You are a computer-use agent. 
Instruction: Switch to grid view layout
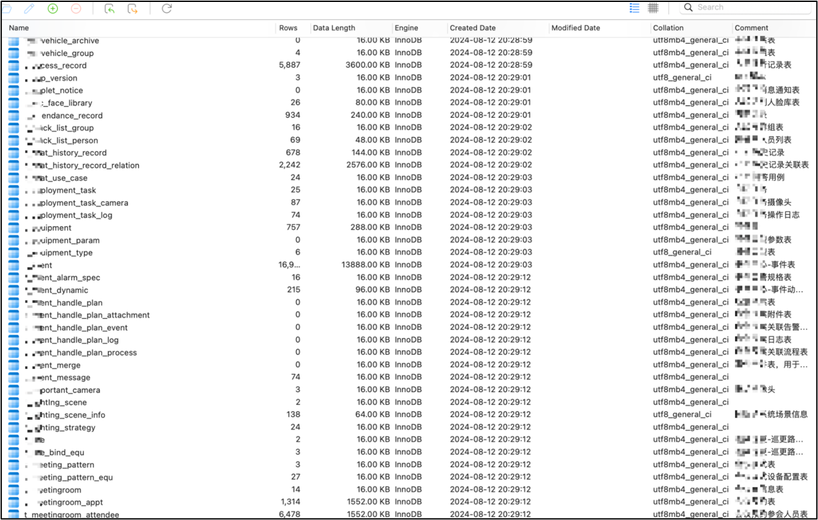tap(653, 8)
